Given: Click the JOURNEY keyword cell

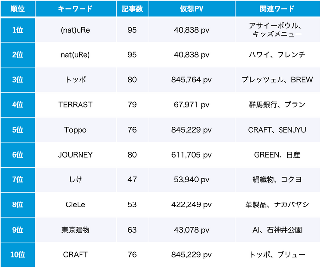Looking at the screenshot, I should tap(75, 155).
